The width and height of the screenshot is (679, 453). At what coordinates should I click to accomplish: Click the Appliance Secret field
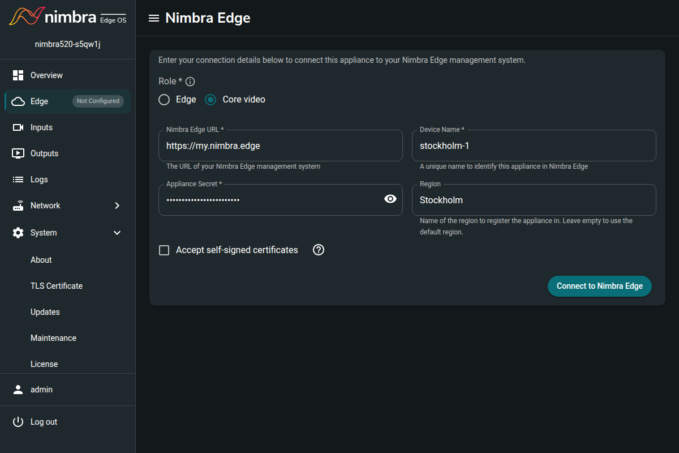(x=281, y=200)
